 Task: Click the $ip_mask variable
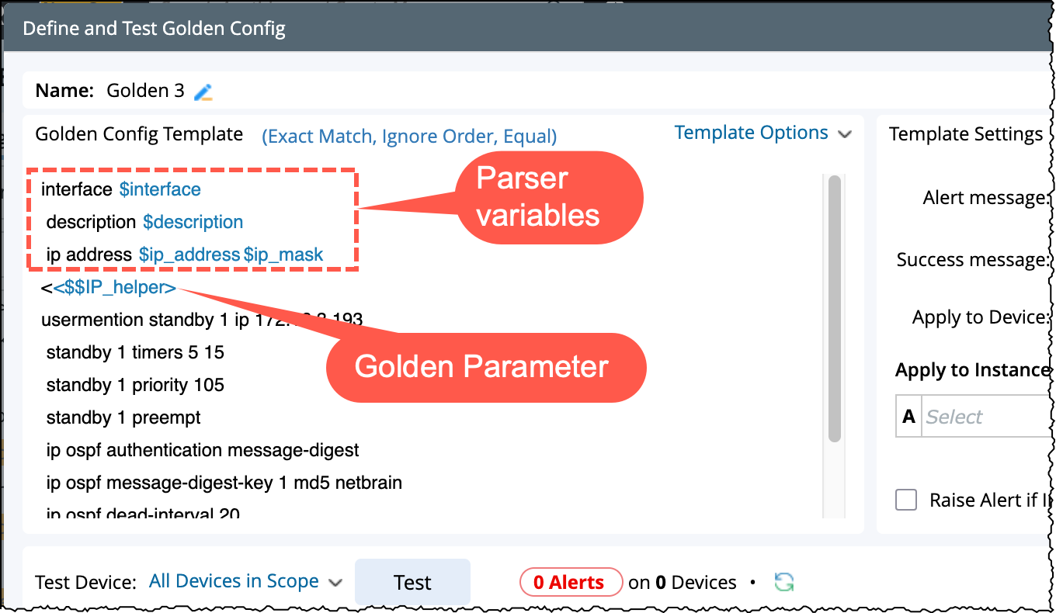[x=284, y=255]
